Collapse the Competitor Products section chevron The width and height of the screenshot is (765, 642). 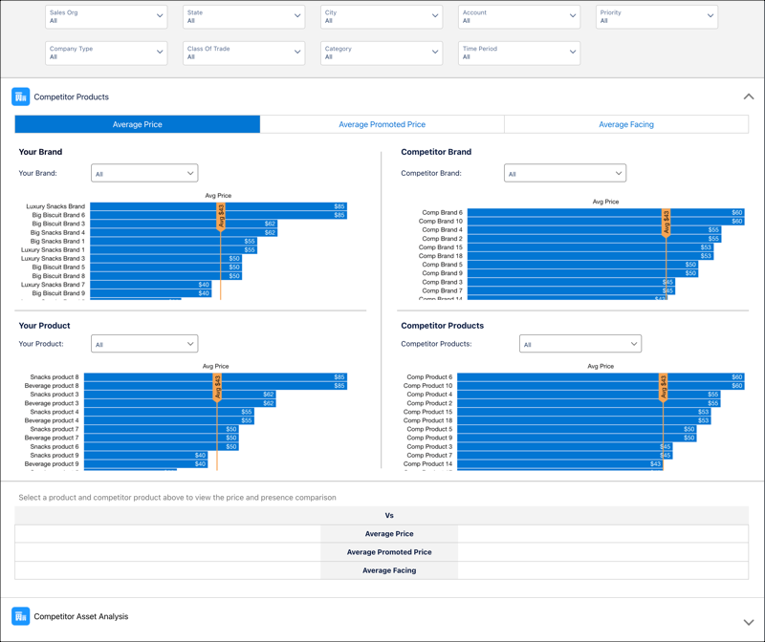coord(749,96)
